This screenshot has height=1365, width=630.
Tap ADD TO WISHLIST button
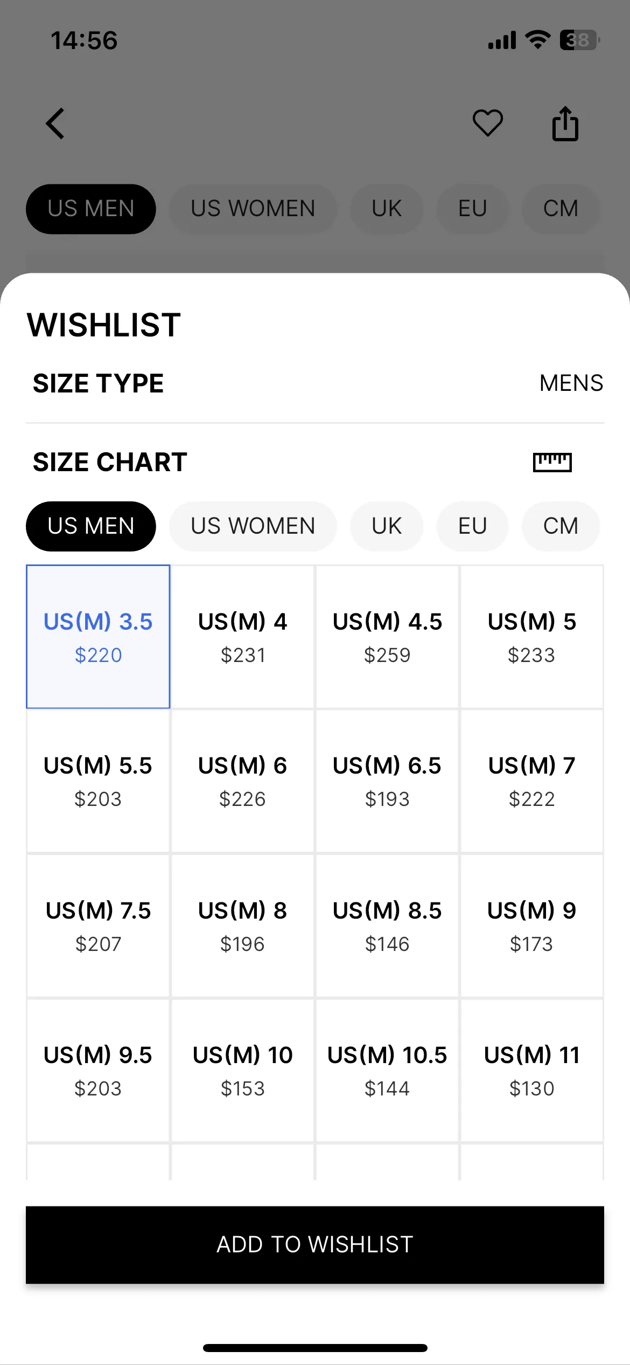[315, 1245]
